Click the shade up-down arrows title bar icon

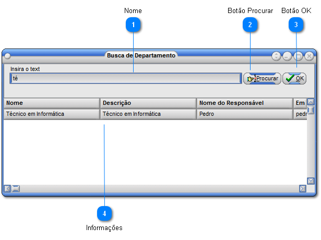point(276,56)
